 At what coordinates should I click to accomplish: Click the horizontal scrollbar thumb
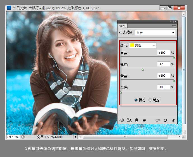(x=125, y=137)
